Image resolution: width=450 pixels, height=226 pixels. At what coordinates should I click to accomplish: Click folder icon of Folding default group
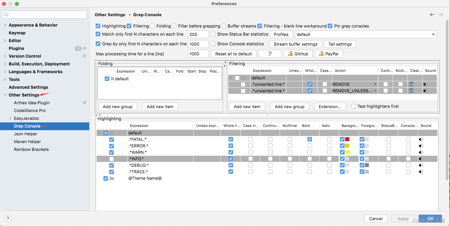pyautogui.click(x=112, y=79)
